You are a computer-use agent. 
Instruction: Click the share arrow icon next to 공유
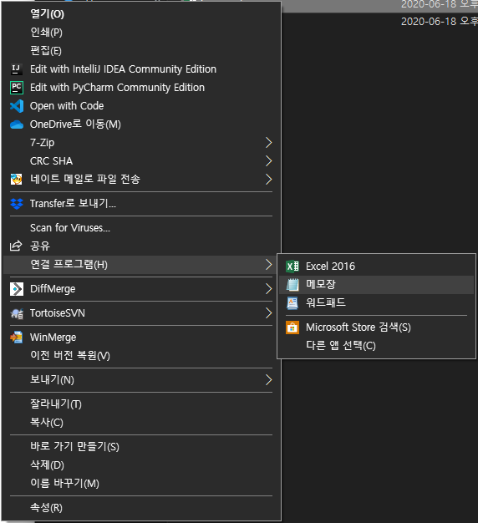[x=16, y=246]
